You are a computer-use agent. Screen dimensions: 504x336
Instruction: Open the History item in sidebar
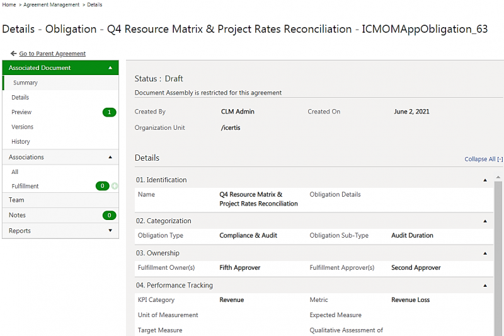coord(21,142)
